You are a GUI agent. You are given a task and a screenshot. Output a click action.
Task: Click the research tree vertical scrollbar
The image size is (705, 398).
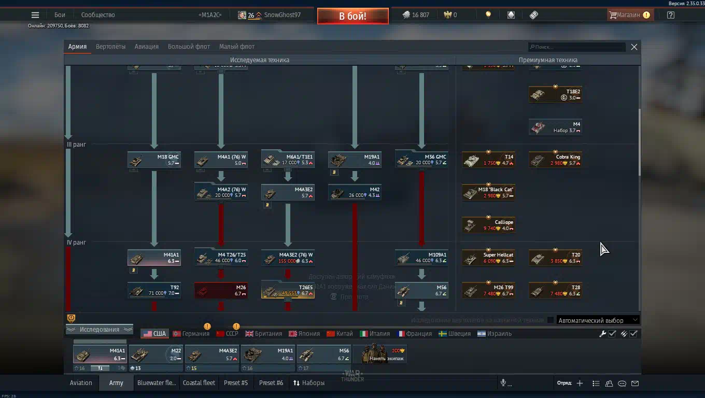click(640, 143)
